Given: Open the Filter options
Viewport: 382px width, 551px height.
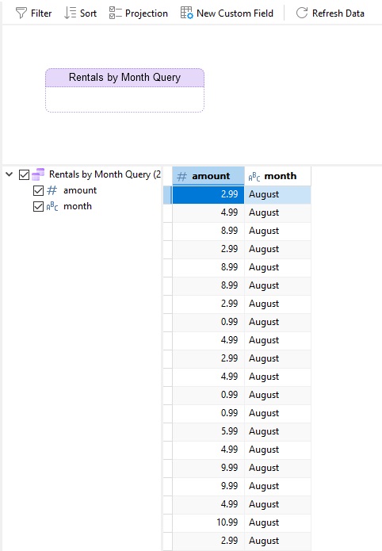Looking at the screenshot, I should click(x=34, y=13).
